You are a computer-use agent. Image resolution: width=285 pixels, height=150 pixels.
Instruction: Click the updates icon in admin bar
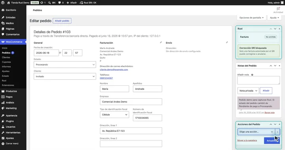click(42, 2)
